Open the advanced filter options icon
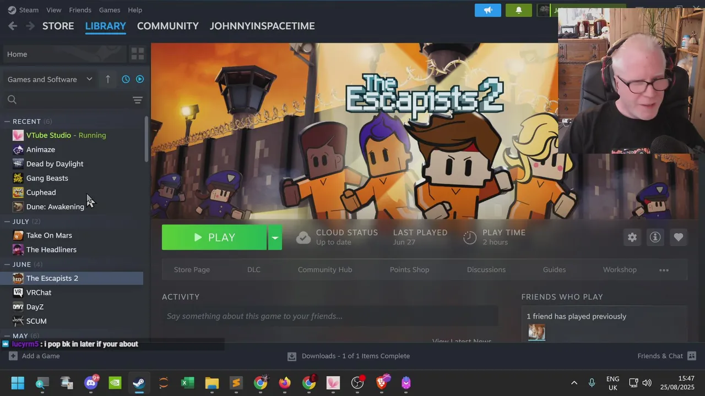The width and height of the screenshot is (705, 396). click(138, 100)
